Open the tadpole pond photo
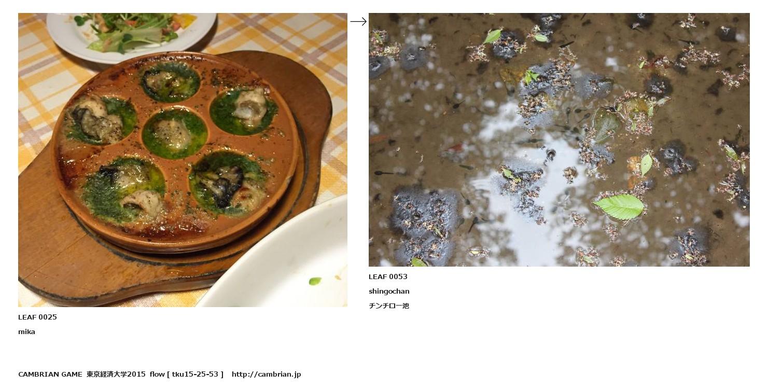768x387 pixels. 559,140
